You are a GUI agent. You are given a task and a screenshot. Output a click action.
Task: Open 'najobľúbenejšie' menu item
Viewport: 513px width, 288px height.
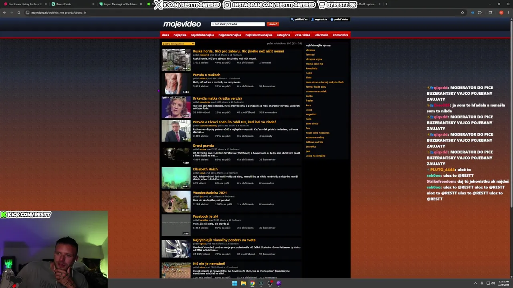click(x=202, y=35)
